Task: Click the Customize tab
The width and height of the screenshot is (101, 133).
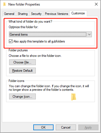Action: pos(78,13)
